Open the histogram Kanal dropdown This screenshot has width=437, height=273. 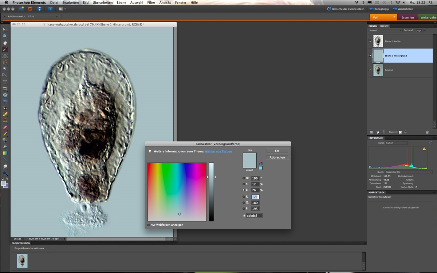pos(397,143)
